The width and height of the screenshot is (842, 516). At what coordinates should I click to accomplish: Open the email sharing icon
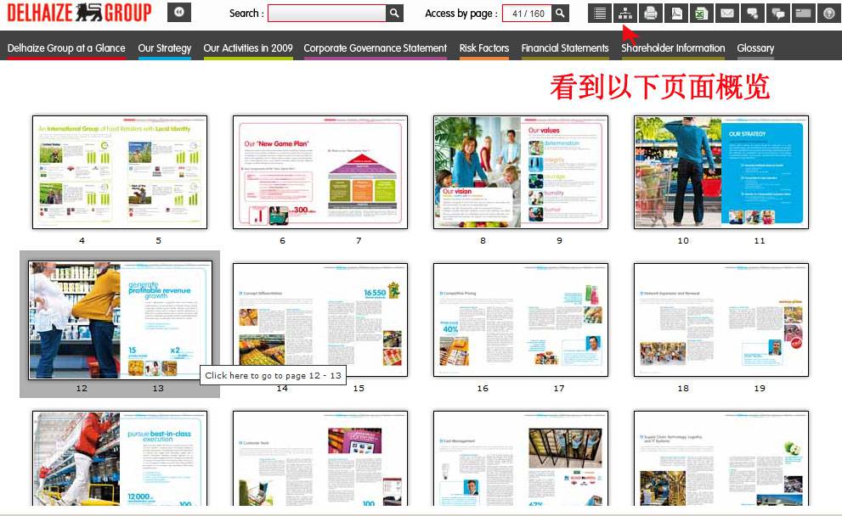(x=726, y=13)
